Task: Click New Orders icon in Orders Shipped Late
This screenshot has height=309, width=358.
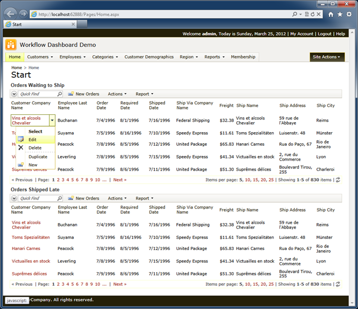Action: click(71, 198)
